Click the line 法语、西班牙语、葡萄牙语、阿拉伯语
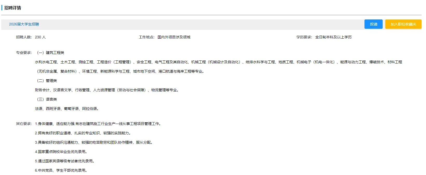This screenshot has width=426, height=175. [x=67, y=109]
